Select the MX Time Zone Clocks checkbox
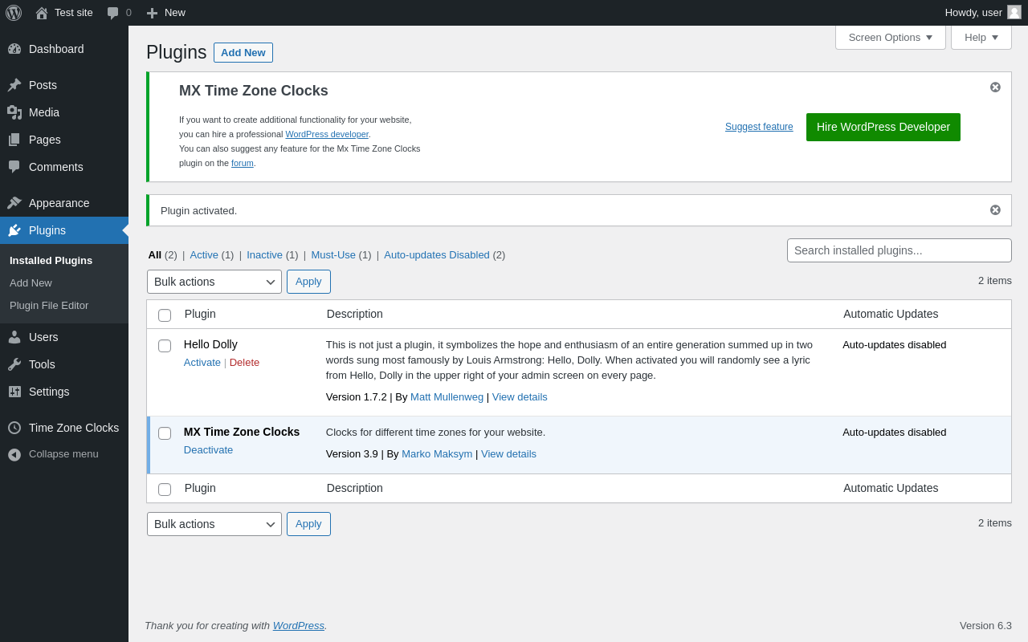Viewport: 1028px width, 642px height. [165, 433]
